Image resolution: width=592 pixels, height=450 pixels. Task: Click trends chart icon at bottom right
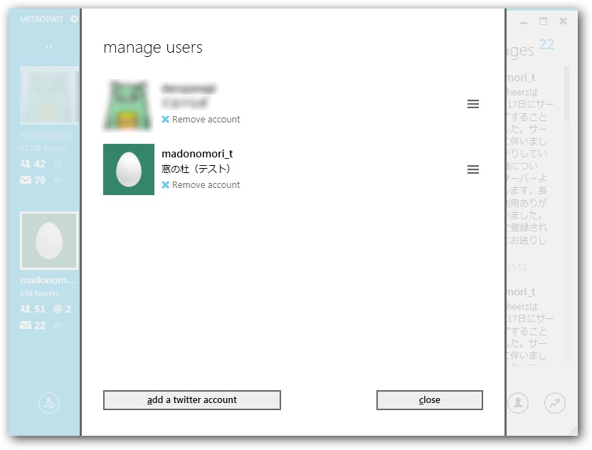tap(554, 403)
